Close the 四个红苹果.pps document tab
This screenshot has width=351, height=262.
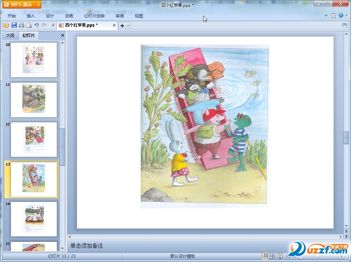tap(114, 25)
